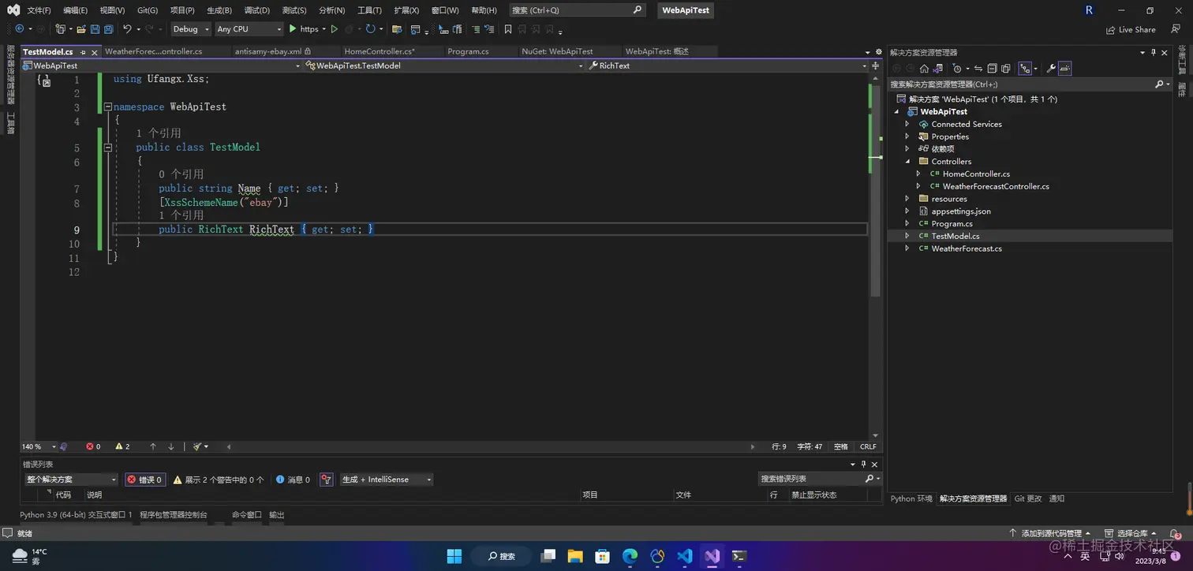Image resolution: width=1193 pixels, height=571 pixels.
Task: Expand the Properties node in Solution Explorer
Action: (907, 136)
